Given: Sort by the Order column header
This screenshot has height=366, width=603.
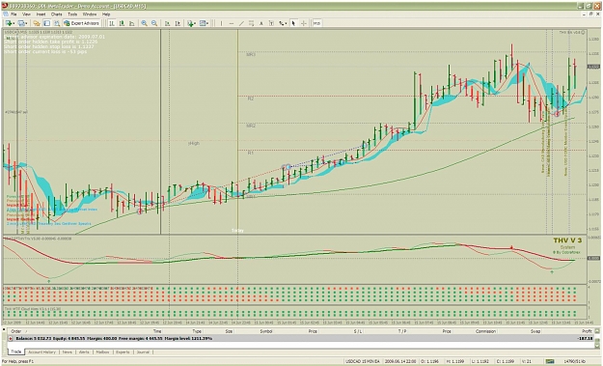Looking at the screenshot, I should 16,331.
